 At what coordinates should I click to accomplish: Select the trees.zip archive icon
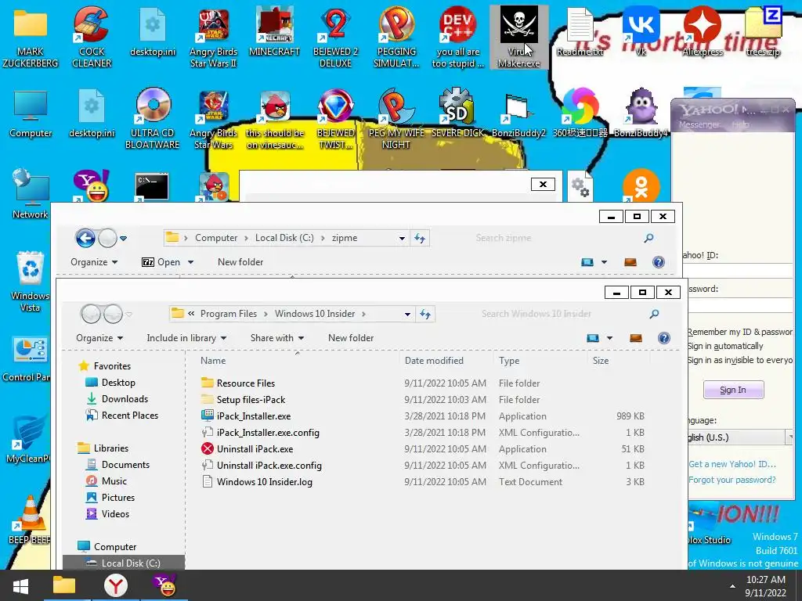pyautogui.click(x=763, y=31)
